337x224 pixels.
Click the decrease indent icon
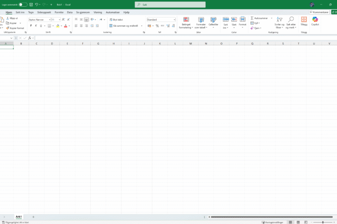(92, 26)
